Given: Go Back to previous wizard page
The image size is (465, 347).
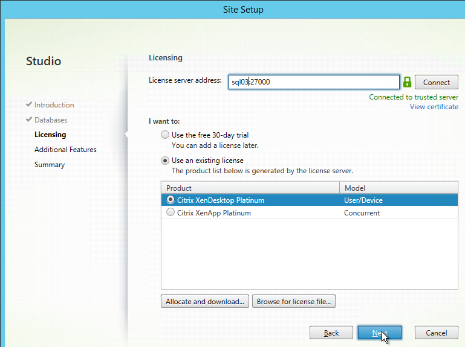Looking at the screenshot, I should pos(331,333).
